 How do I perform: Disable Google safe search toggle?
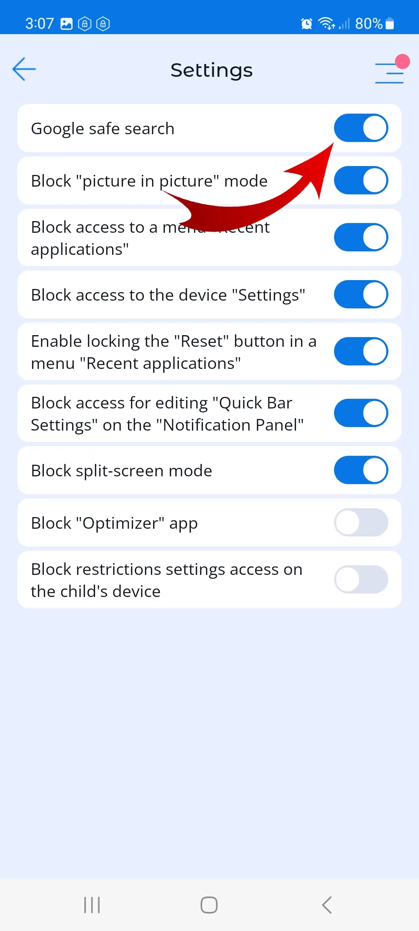[x=361, y=128]
